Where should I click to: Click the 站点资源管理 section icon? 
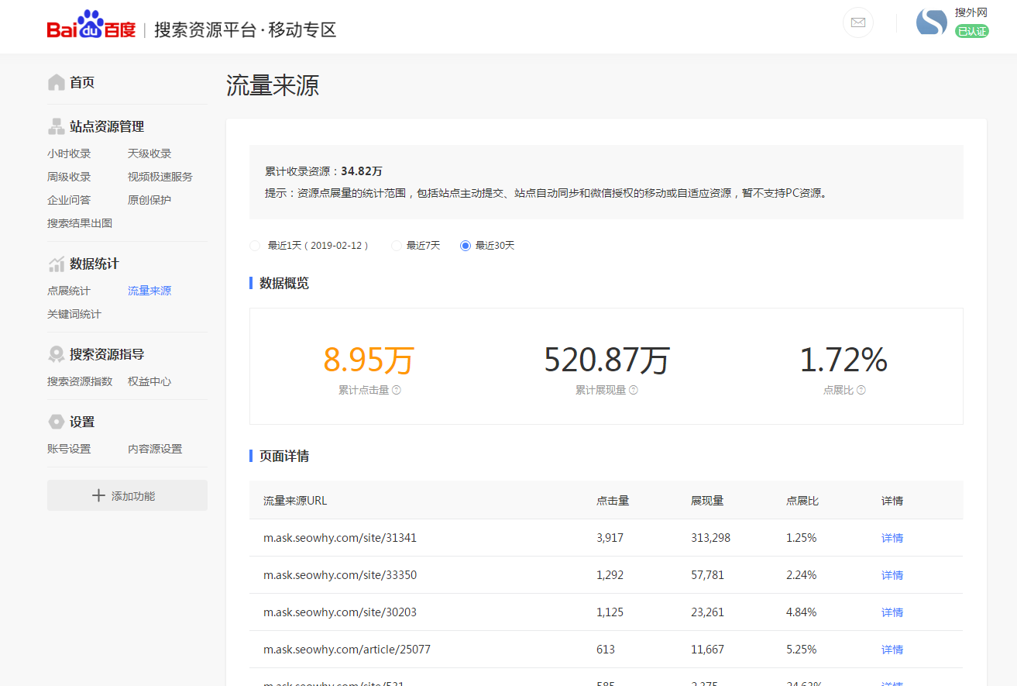(57, 126)
